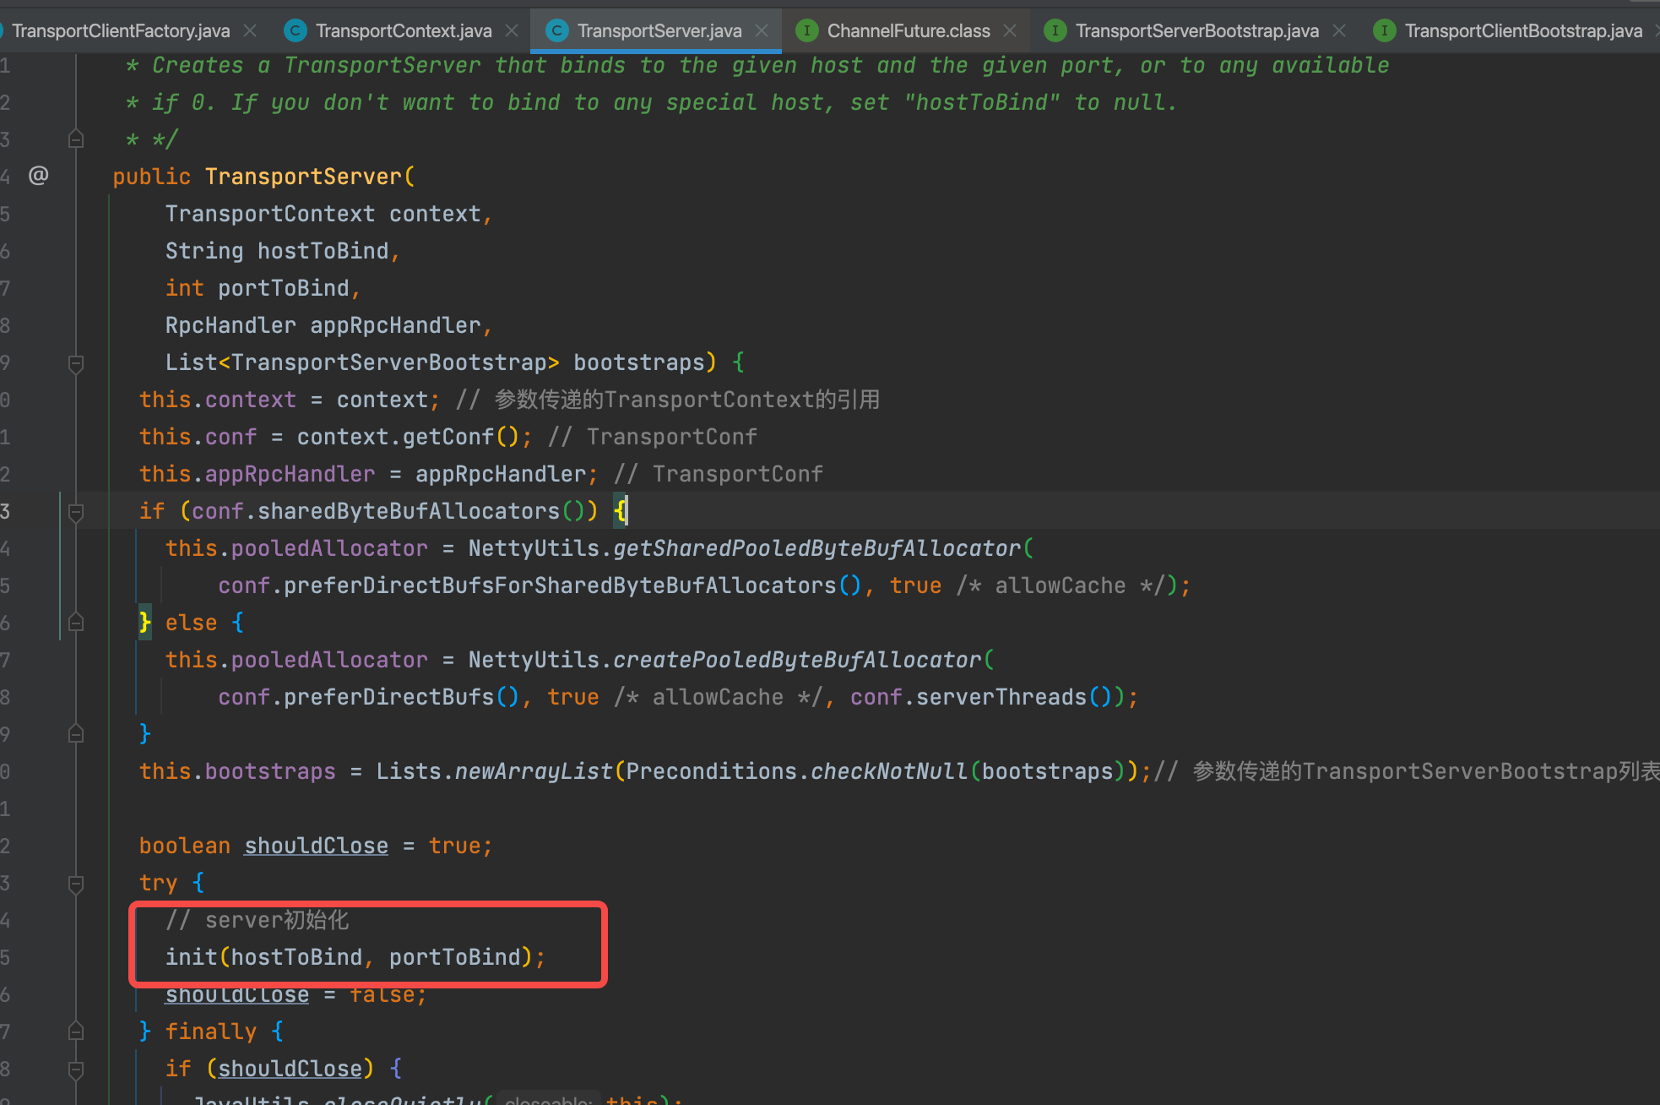The height and width of the screenshot is (1105, 1660).
Task: Click the this.appRpcHandler assignment
Action: [368, 474]
